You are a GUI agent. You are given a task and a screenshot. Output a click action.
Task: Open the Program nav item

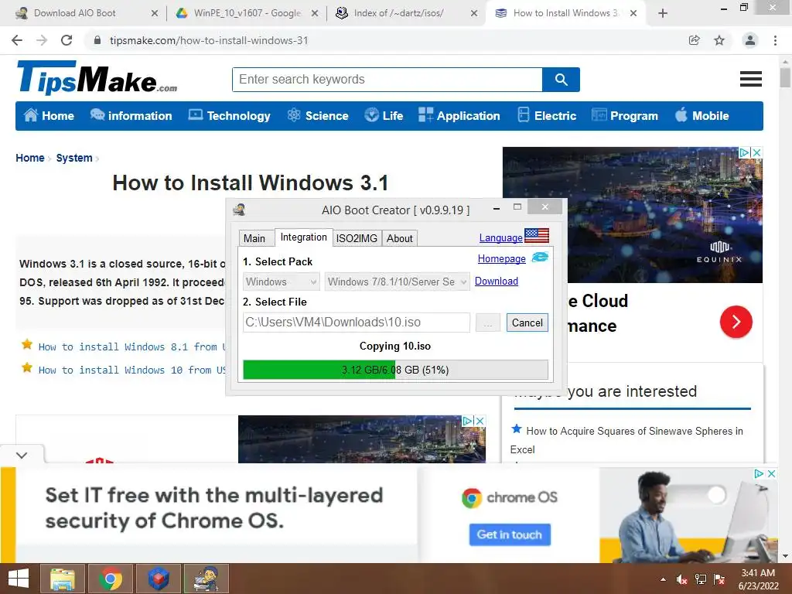click(625, 116)
